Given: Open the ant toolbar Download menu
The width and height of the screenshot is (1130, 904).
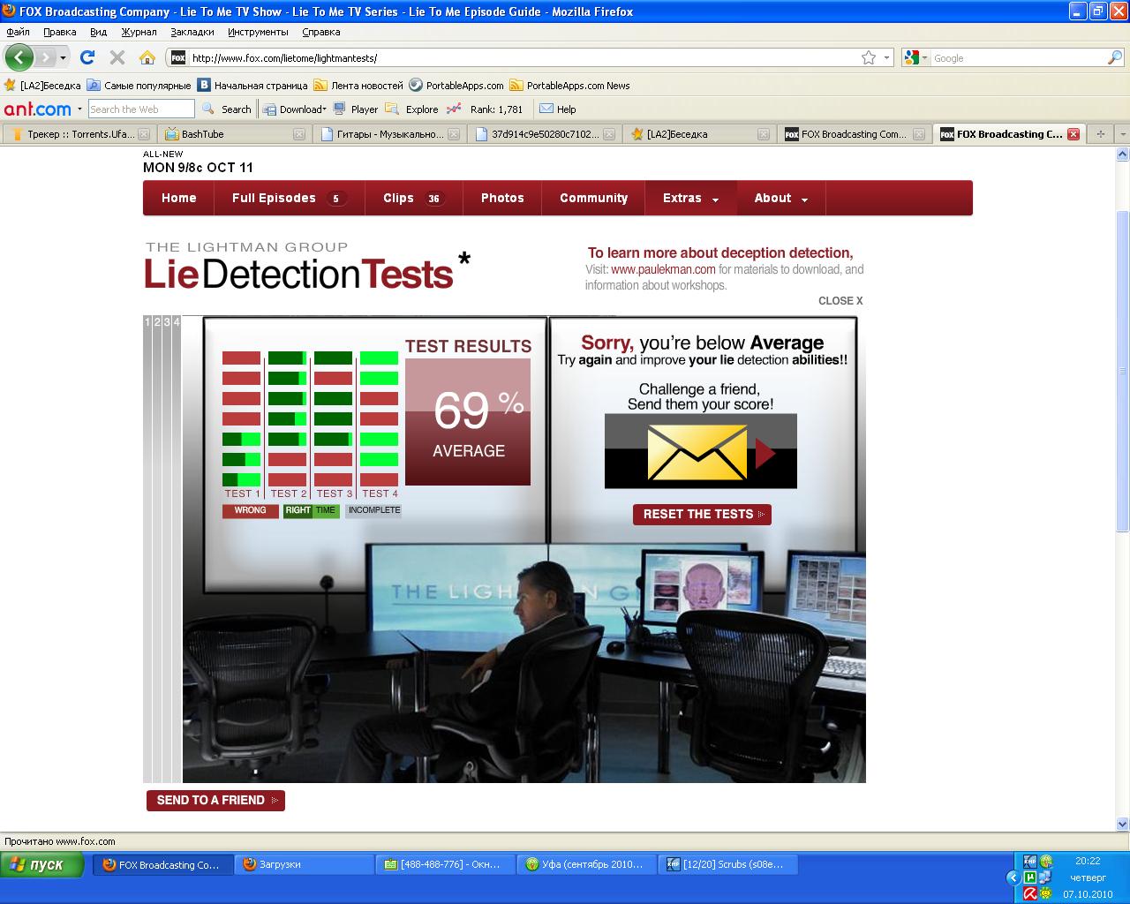Looking at the screenshot, I should (295, 109).
